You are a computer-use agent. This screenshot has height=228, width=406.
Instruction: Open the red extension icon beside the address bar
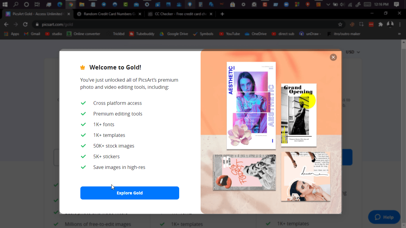click(x=371, y=24)
